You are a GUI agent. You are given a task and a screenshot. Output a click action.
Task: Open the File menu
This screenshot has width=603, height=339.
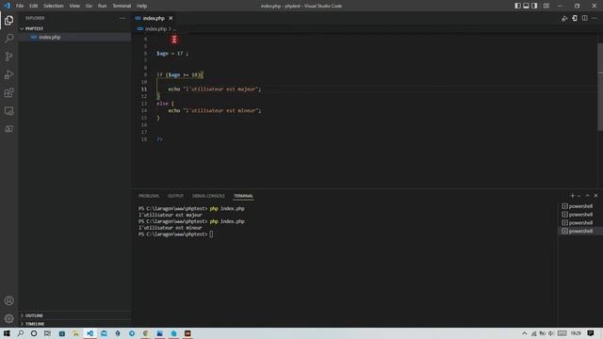point(20,6)
